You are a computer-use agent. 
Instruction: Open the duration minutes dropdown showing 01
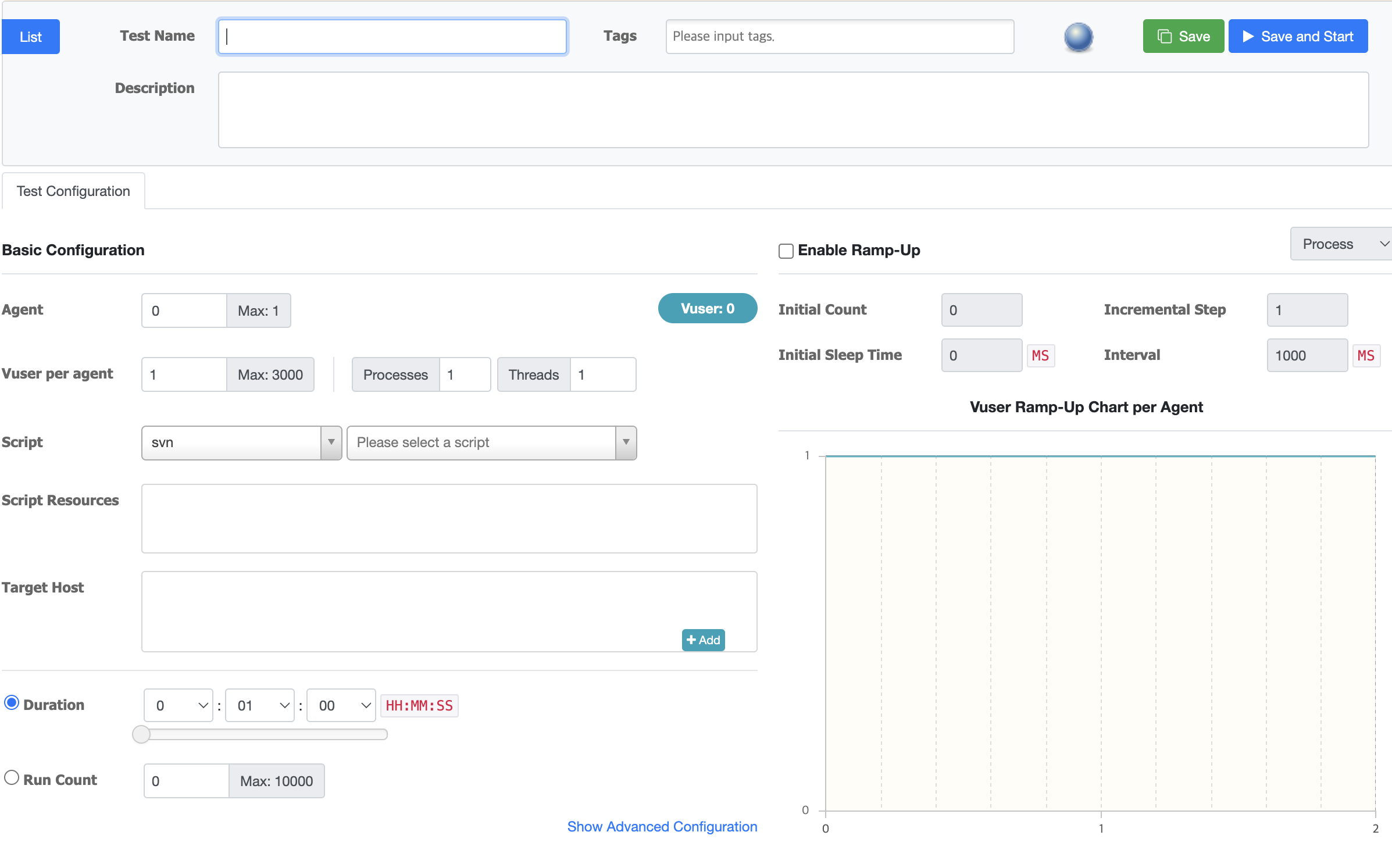(259, 705)
